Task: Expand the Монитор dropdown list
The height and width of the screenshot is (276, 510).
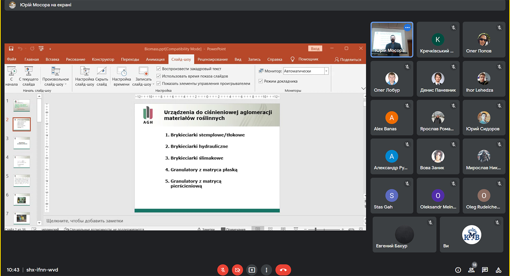Action: (x=326, y=71)
